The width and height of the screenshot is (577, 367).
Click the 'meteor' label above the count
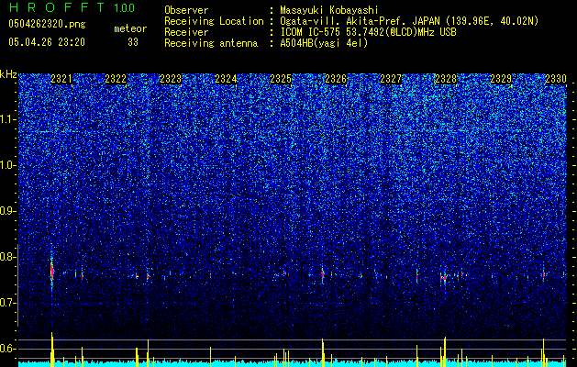[x=130, y=28]
